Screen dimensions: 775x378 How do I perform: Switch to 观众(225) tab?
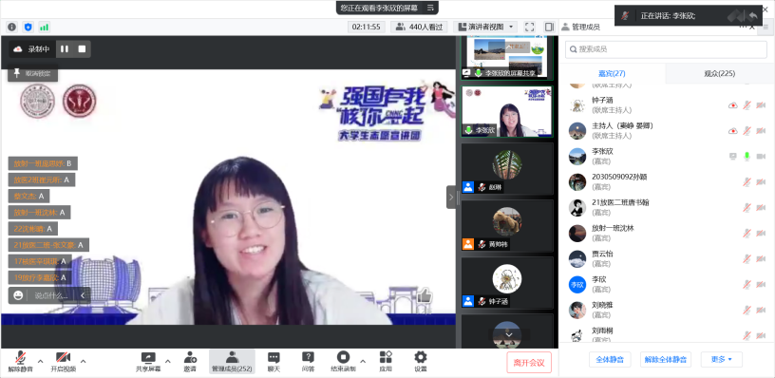pyautogui.click(x=720, y=74)
